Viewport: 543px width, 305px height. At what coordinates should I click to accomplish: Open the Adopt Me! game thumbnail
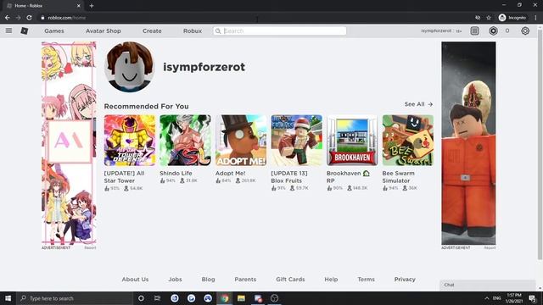241,141
